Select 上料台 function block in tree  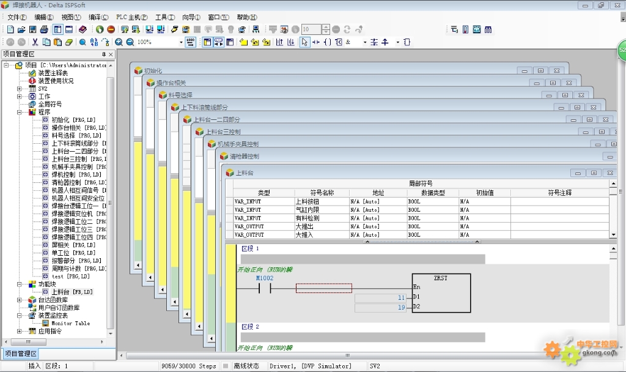pos(72,292)
